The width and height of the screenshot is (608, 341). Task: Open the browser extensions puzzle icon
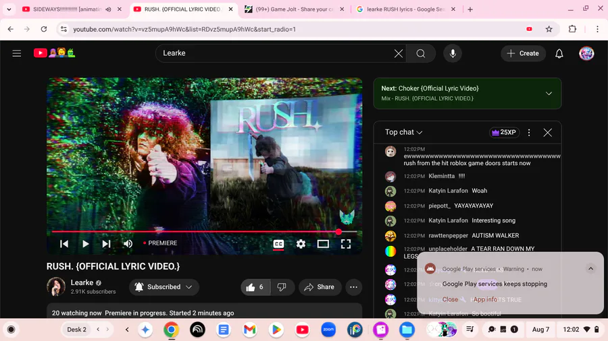[x=572, y=29]
